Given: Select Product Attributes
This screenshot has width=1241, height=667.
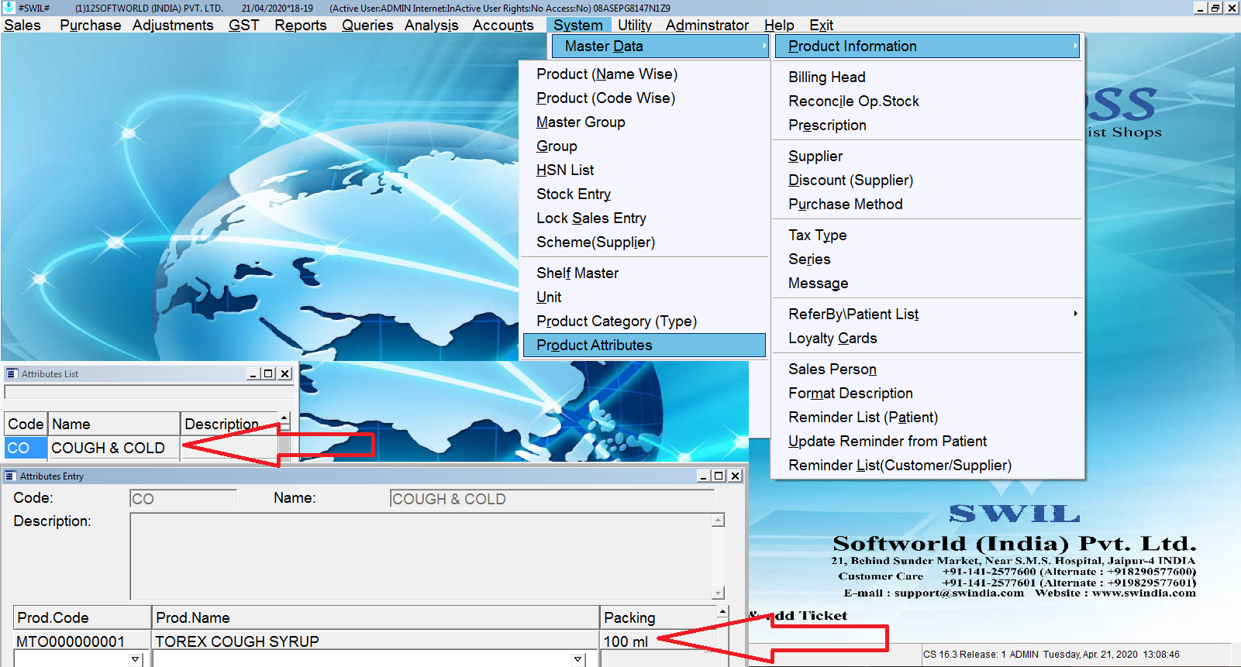Looking at the screenshot, I should pyautogui.click(x=644, y=346).
